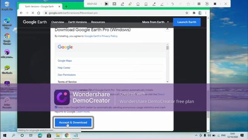Viewport: 248px width, 139px height.
Task: Click the page scrollbar down arrow
Action: pyautogui.click(x=208, y=131)
